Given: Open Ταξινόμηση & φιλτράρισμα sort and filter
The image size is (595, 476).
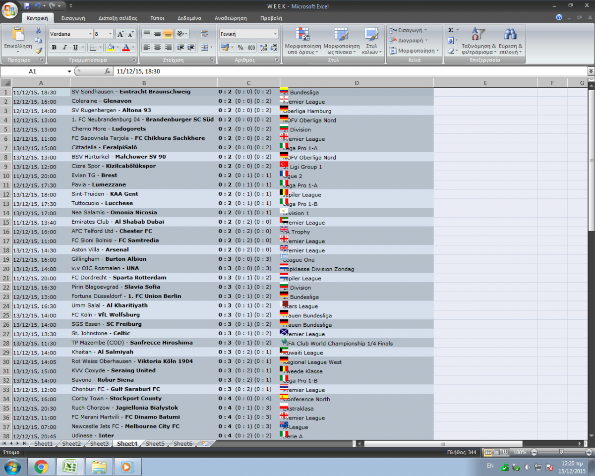Looking at the screenshot, I should (x=478, y=41).
